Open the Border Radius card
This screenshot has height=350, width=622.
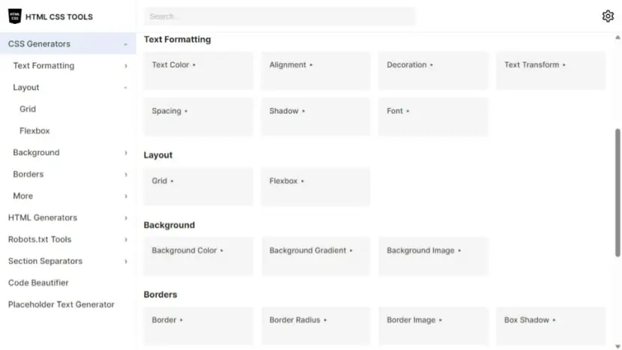click(315, 326)
